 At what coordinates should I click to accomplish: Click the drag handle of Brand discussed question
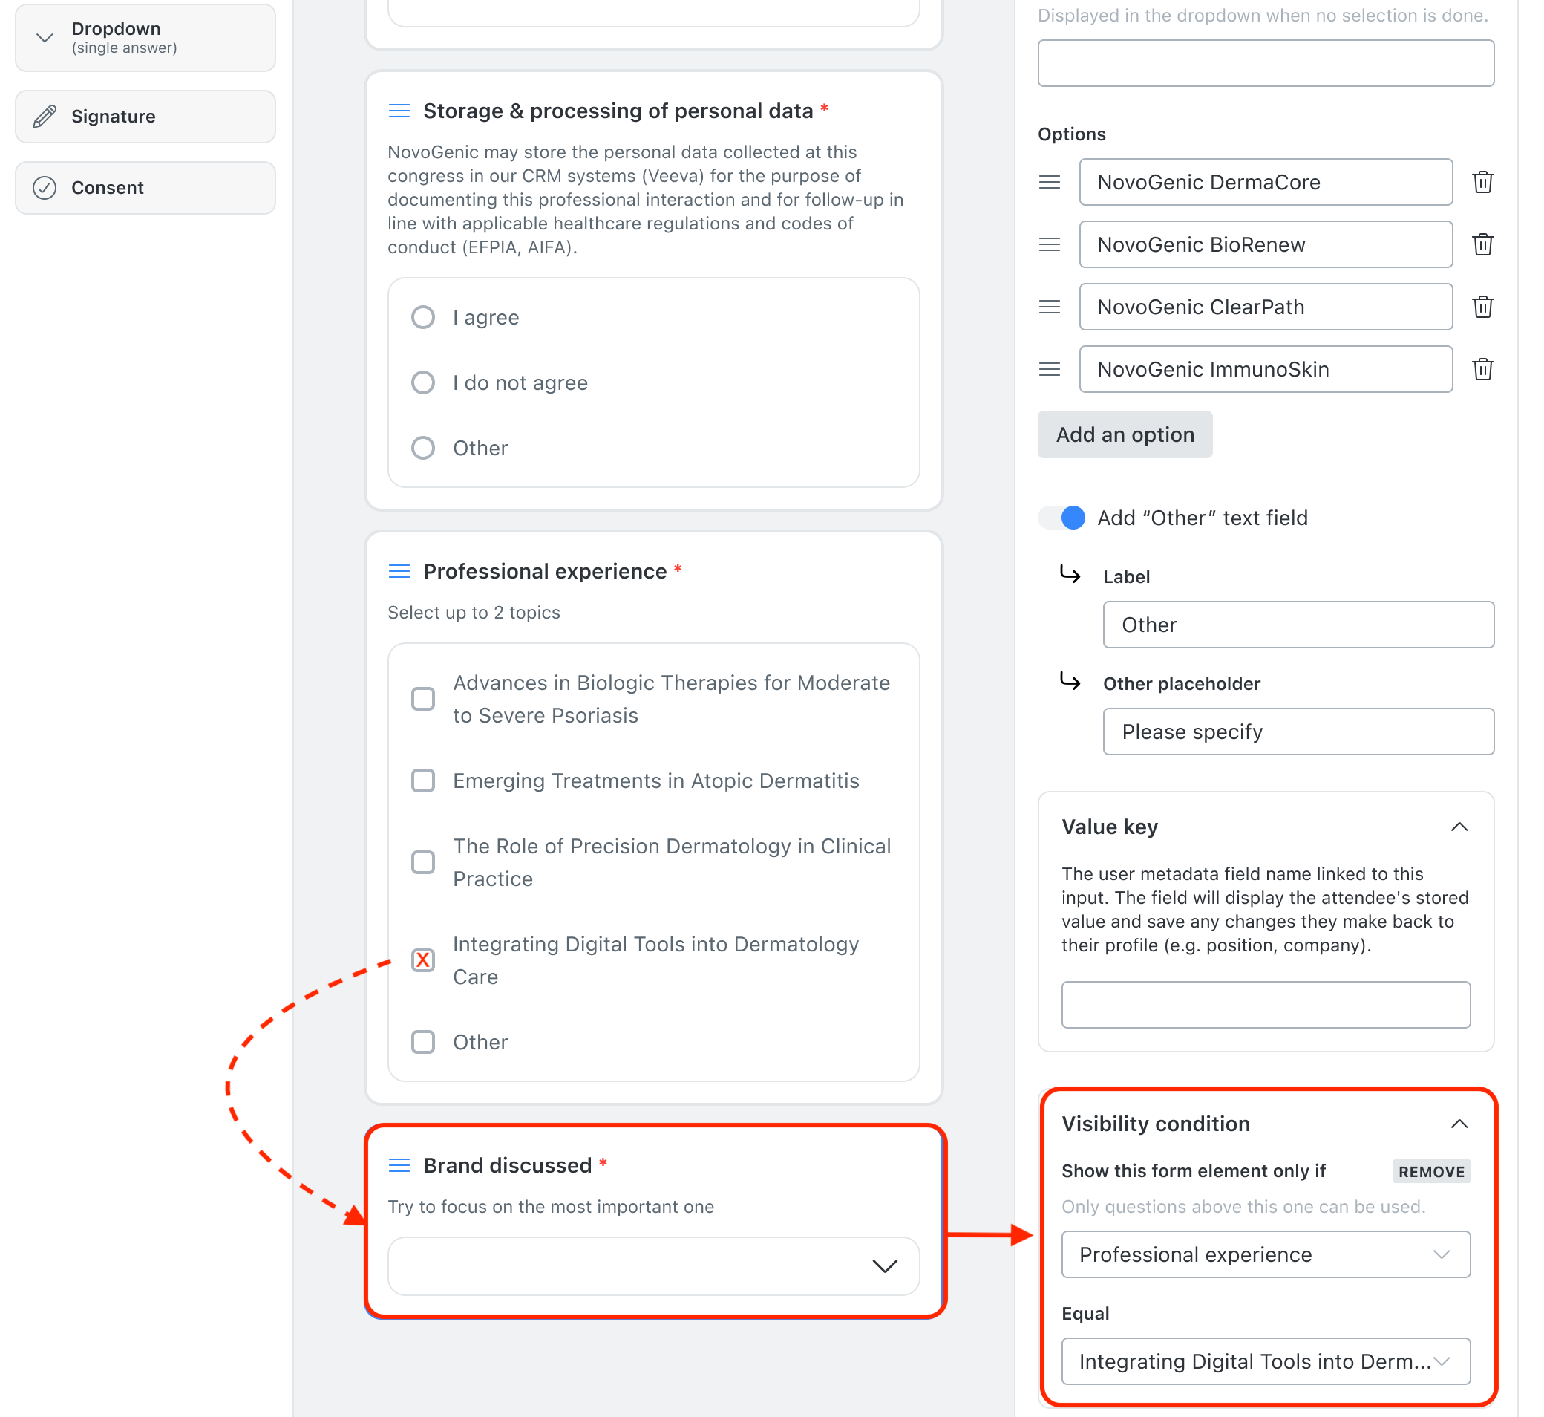click(x=399, y=1165)
